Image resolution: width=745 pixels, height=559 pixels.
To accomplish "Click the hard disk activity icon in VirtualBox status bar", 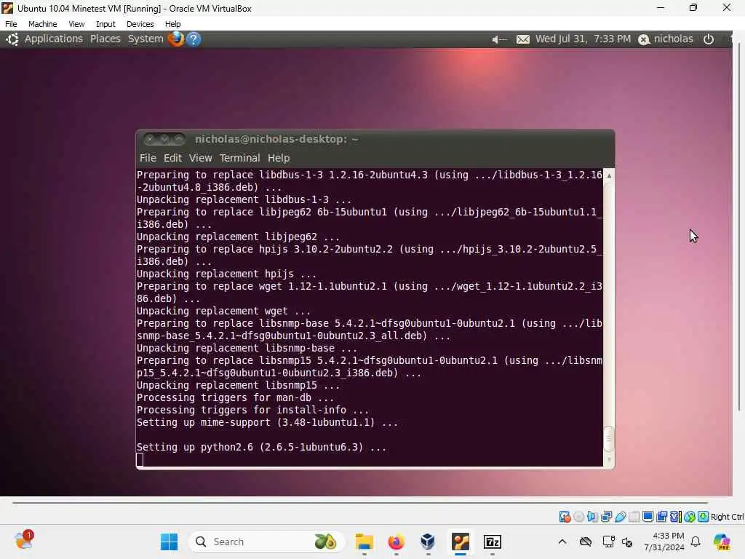I will tap(565, 517).
